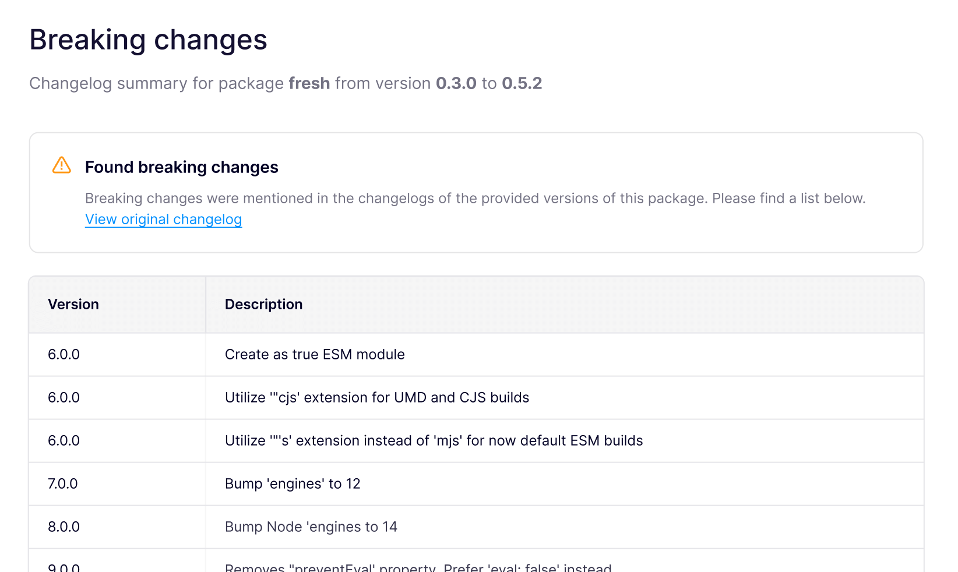958x572 pixels.
Task: Click the Version column header
Action: (73, 304)
